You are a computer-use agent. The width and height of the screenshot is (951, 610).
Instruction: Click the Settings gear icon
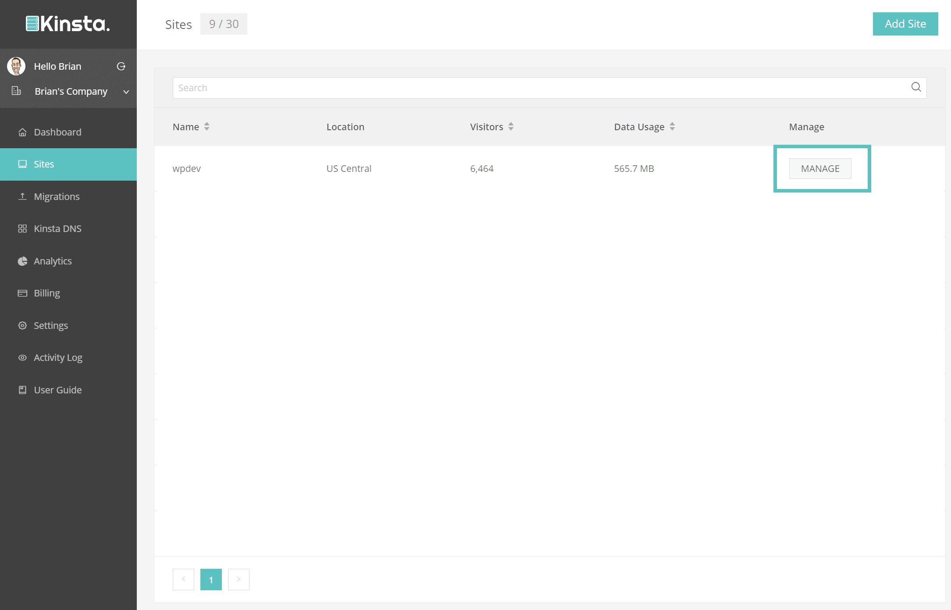(22, 325)
